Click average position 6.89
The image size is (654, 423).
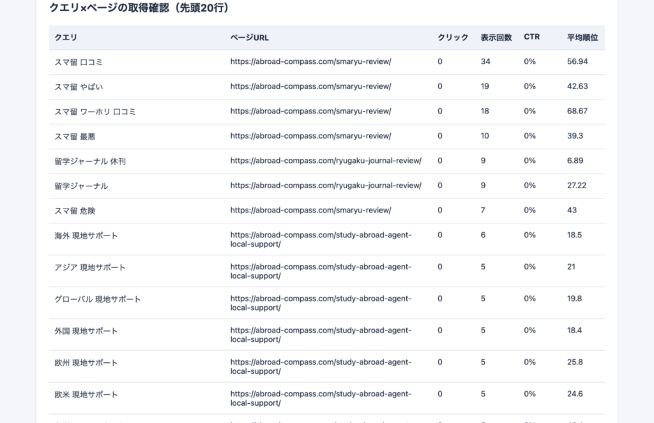575,161
